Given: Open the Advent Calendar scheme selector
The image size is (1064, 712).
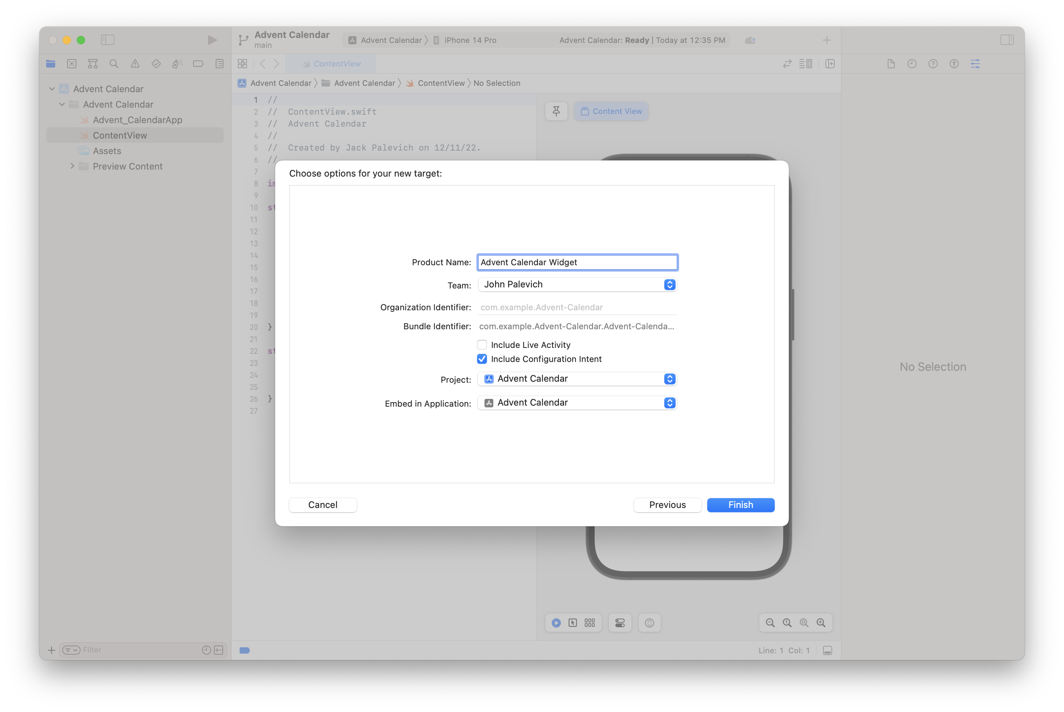Looking at the screenshot, I should (x=385, y=40).
